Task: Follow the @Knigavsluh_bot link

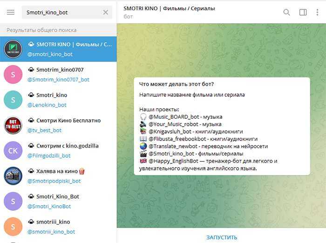Action: point(170,132)
